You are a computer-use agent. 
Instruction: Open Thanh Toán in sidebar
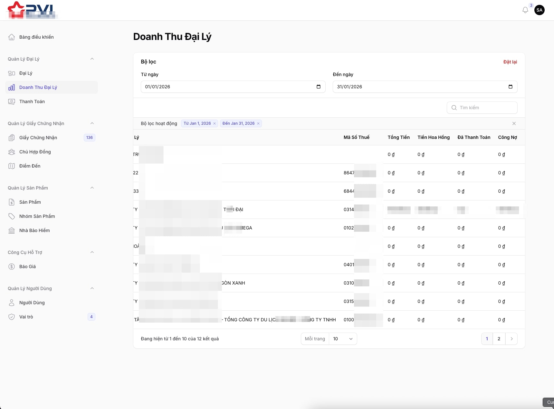coord(32,102)
